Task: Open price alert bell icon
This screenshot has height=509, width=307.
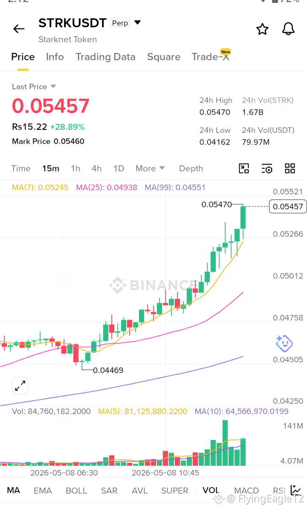Action: coord(288,29)
